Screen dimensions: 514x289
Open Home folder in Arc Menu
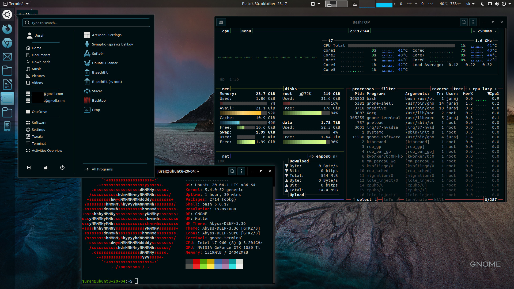pos(34,48)
